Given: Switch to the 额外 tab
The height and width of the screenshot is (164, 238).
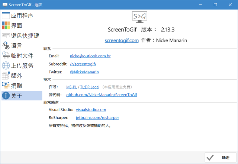Looking at the screenshot, I should point(22,76).
